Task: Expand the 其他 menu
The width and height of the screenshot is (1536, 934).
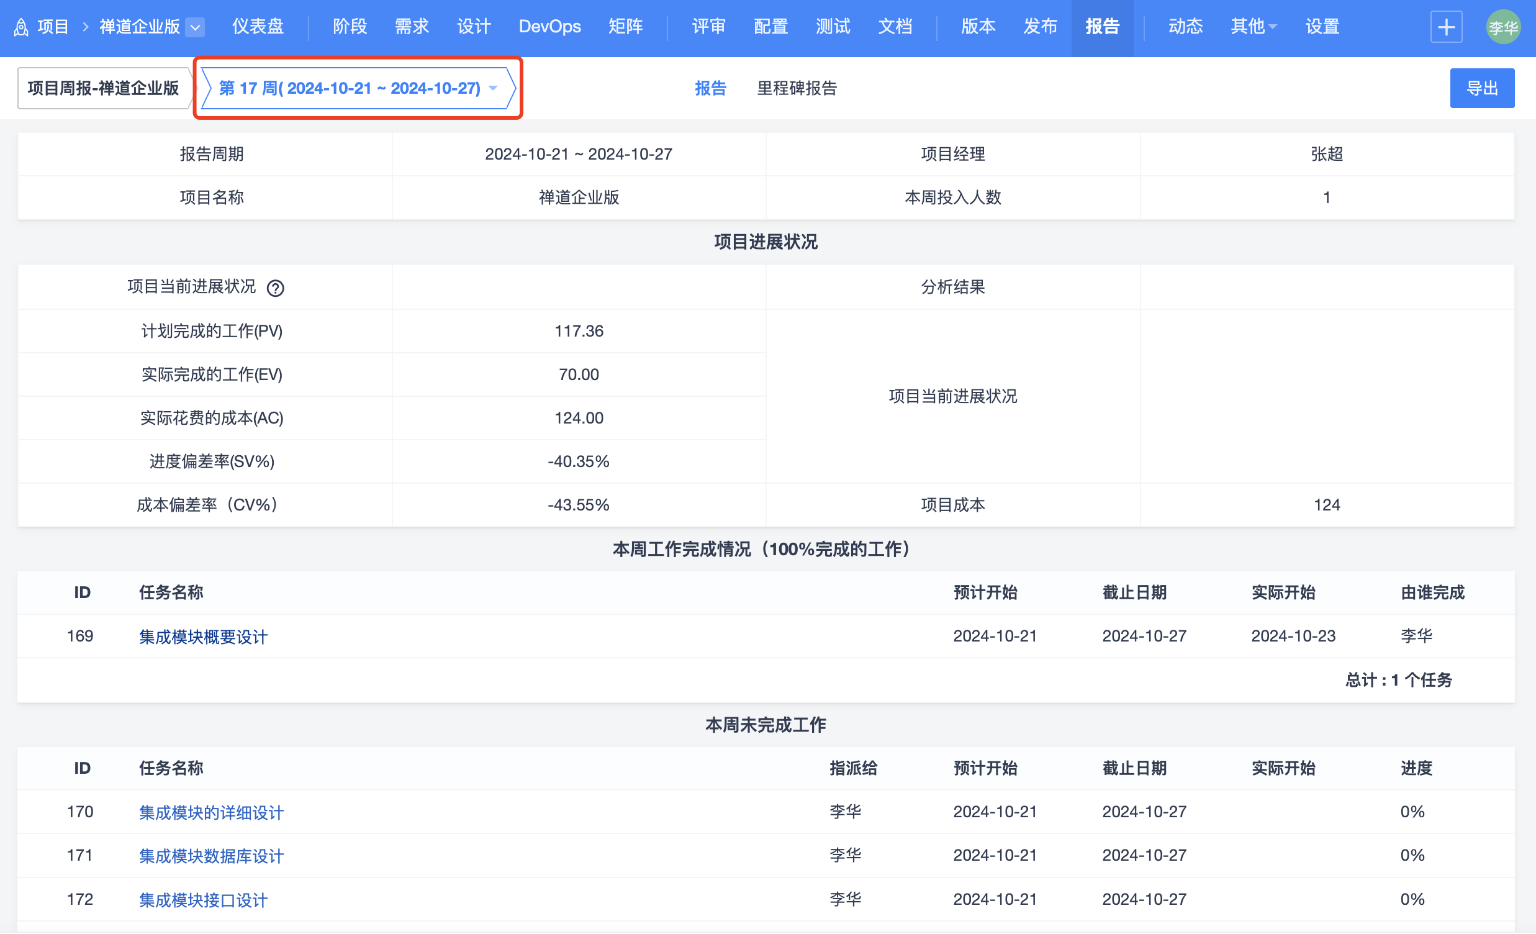Action: click(1253, 27)
